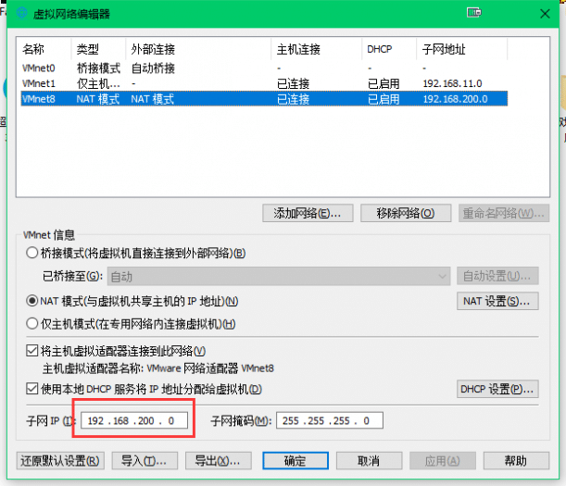The width and height of the screenshot is (566, 486).
Task: Choose the 桥接模式 radio button
Action: point(33,254)
